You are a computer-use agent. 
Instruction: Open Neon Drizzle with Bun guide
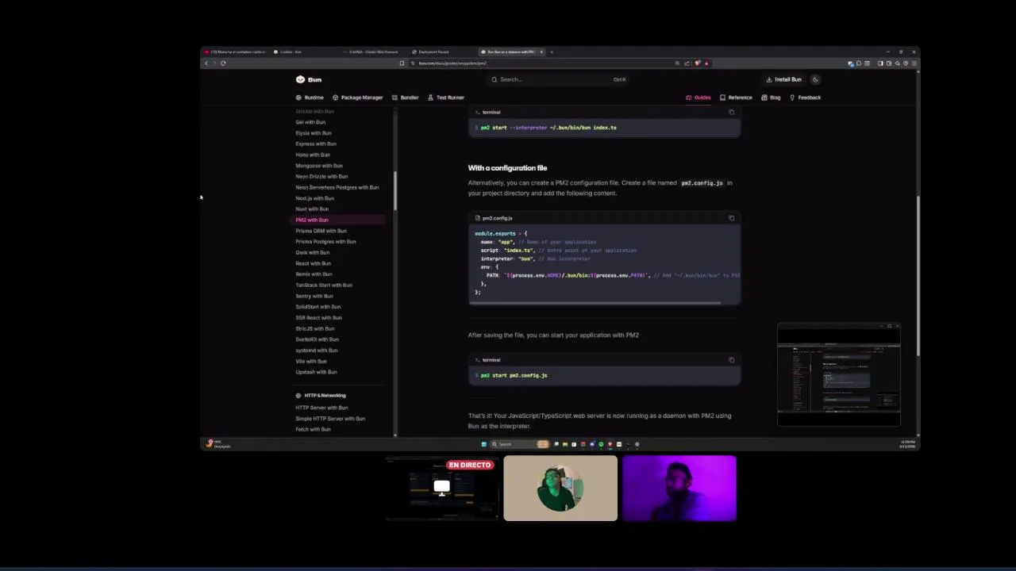tap(321, 177)
